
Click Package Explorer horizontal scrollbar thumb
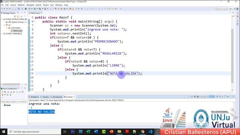click(x=11, y=84)
